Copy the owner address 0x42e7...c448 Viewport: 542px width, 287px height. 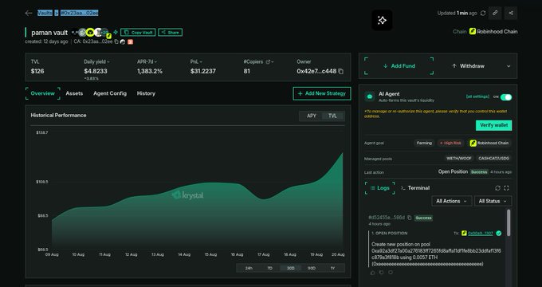(x=341, y=71)
